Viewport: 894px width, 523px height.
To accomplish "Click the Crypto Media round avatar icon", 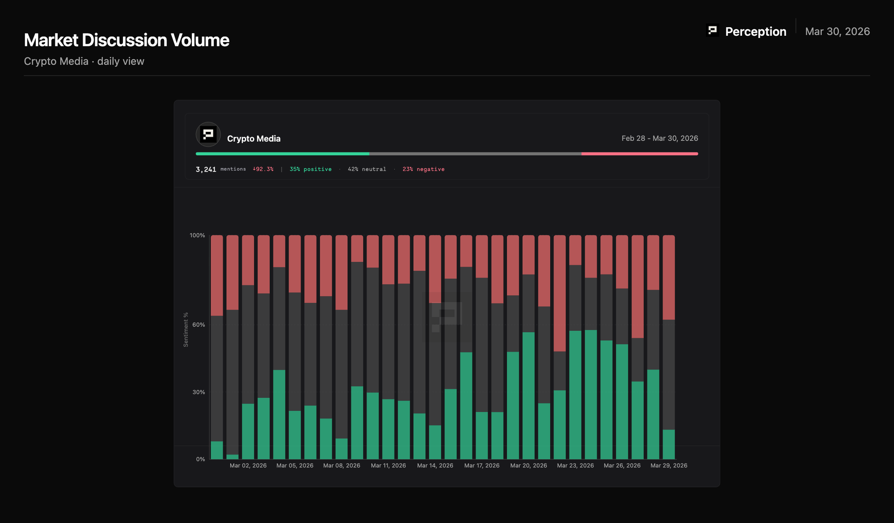I will 208,135.
